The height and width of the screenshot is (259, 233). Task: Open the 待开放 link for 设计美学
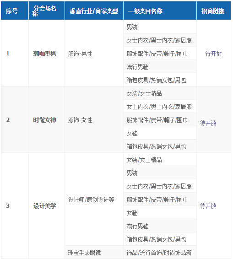[208, 206]
